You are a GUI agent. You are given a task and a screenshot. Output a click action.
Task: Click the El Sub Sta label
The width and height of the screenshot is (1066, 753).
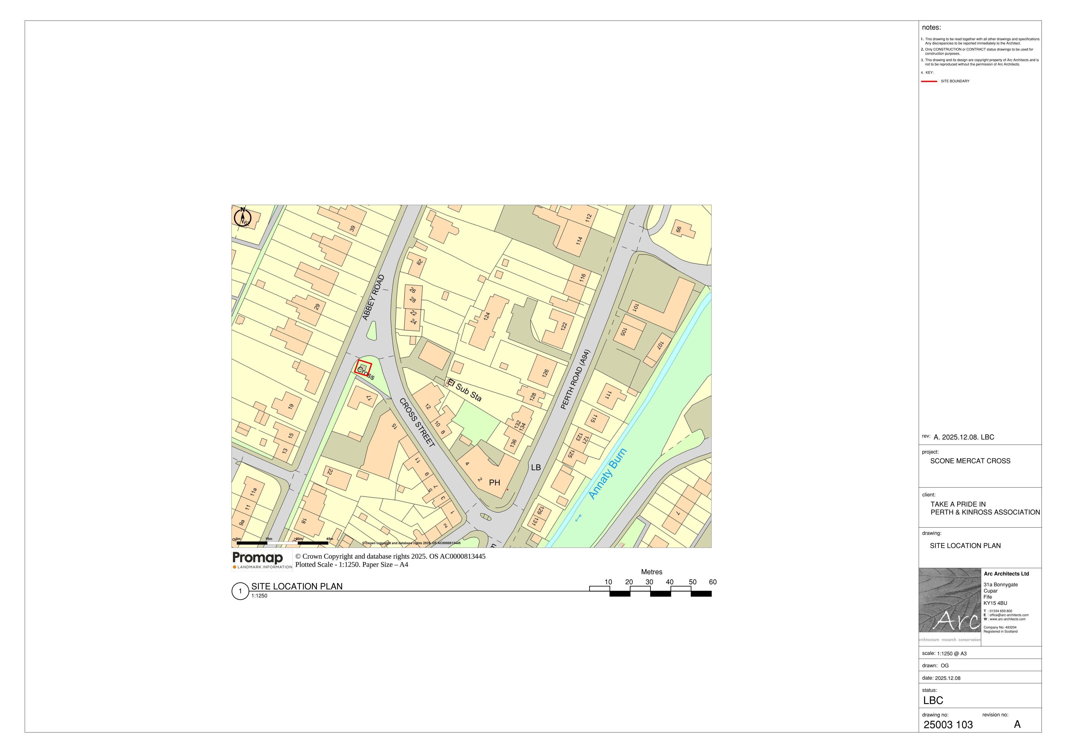click(464, 390)
